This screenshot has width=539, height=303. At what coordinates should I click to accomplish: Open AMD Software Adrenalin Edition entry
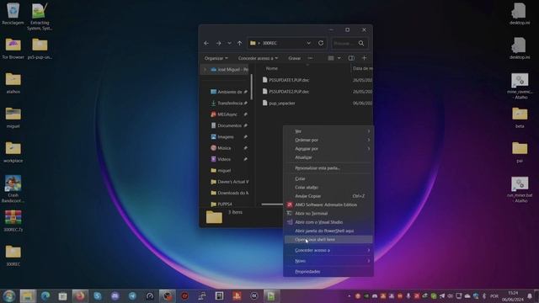point(328,205)
